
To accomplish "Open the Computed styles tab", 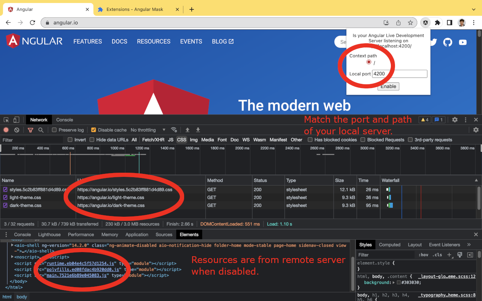I will pos(390,244).
